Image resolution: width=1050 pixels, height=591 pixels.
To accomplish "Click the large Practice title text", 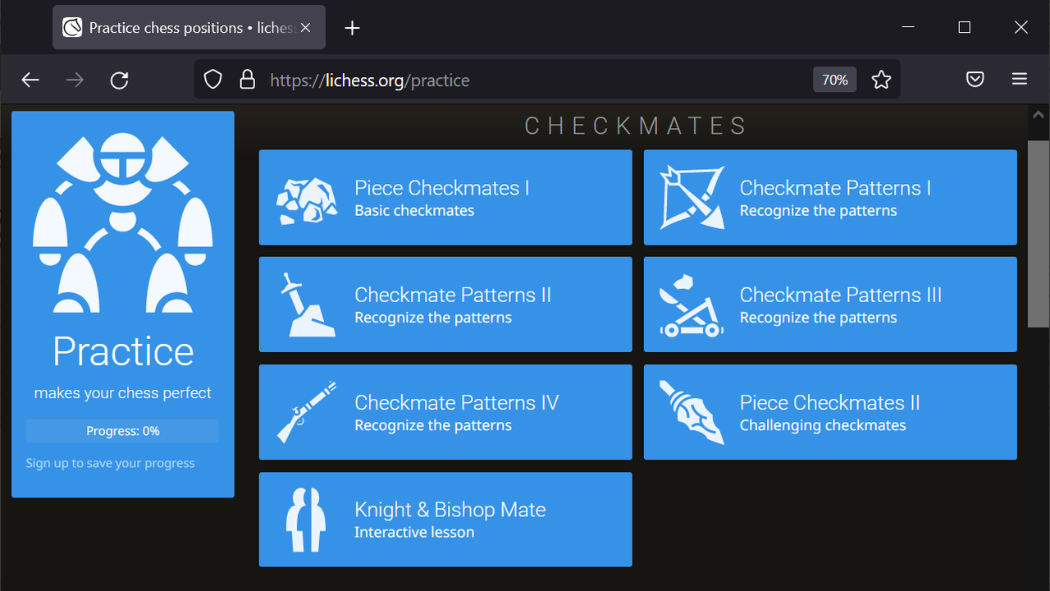I will click(123, 351).
